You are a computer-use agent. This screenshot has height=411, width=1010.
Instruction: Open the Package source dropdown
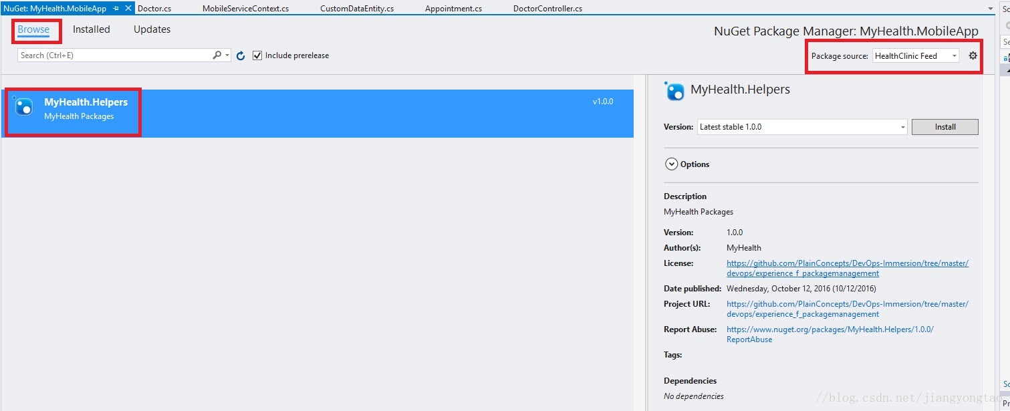(x=916, y=56)
